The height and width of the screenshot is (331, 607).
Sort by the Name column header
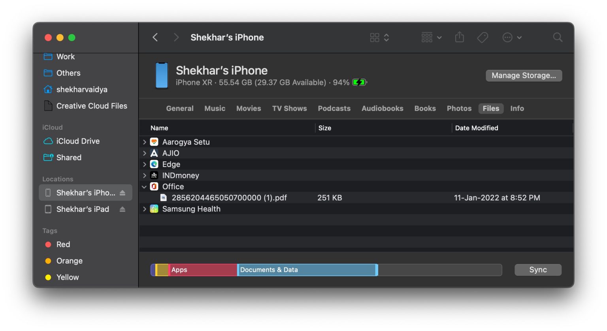click(159, 128)
